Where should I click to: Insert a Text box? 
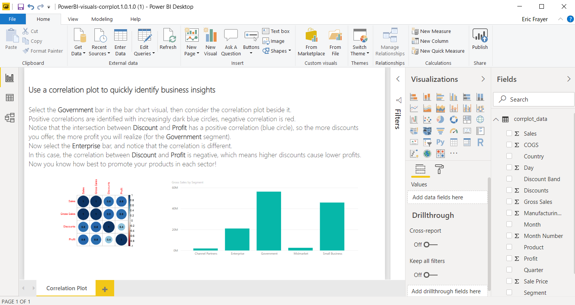pos(276,31)
